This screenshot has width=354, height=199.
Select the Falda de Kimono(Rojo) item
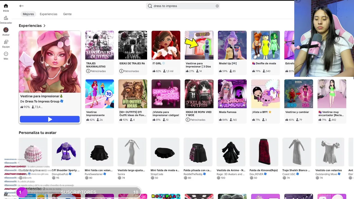click(264, 152)
